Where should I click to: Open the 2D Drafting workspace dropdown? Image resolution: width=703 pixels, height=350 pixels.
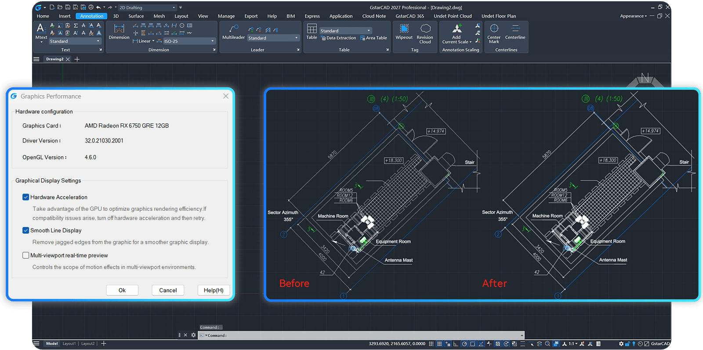pyautogui.click(x=148, y=7)
